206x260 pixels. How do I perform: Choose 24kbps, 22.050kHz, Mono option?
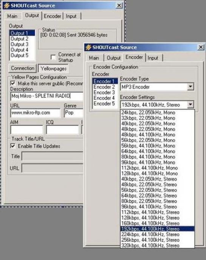point(157,113)
